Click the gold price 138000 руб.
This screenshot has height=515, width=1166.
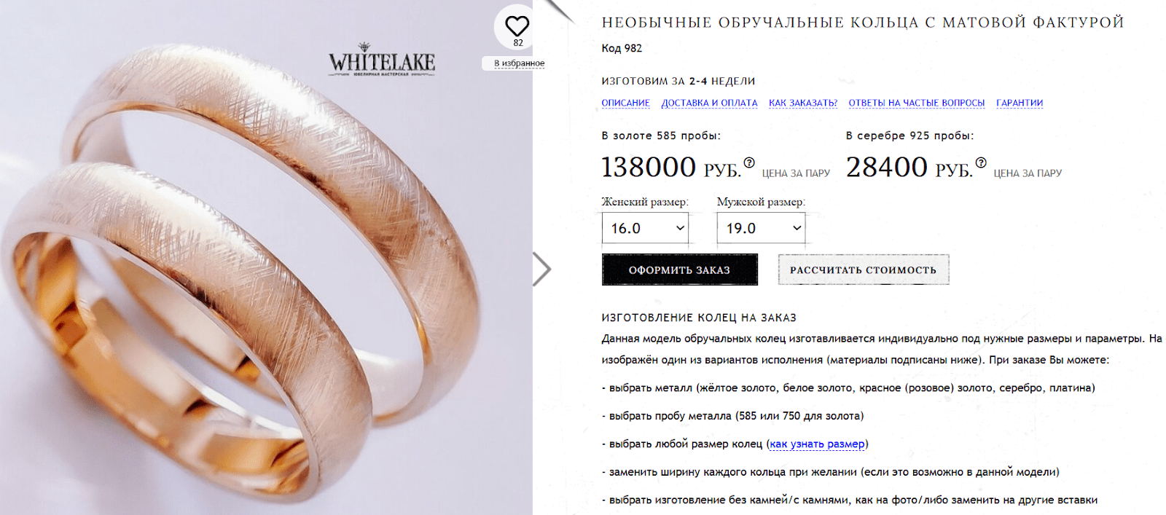(x=670, y=168)
